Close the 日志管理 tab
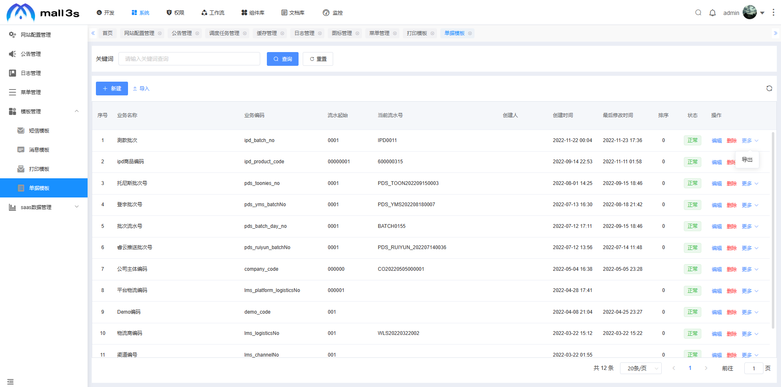The width and height of the screenshot is (781, 387). click(x=320, y=33)
